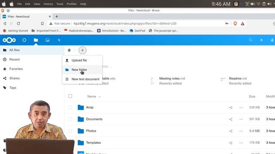Image resolution: width=275 pixels, height=154 pixels.
Task: Open Templates folder icon
Action: (81, 142)
